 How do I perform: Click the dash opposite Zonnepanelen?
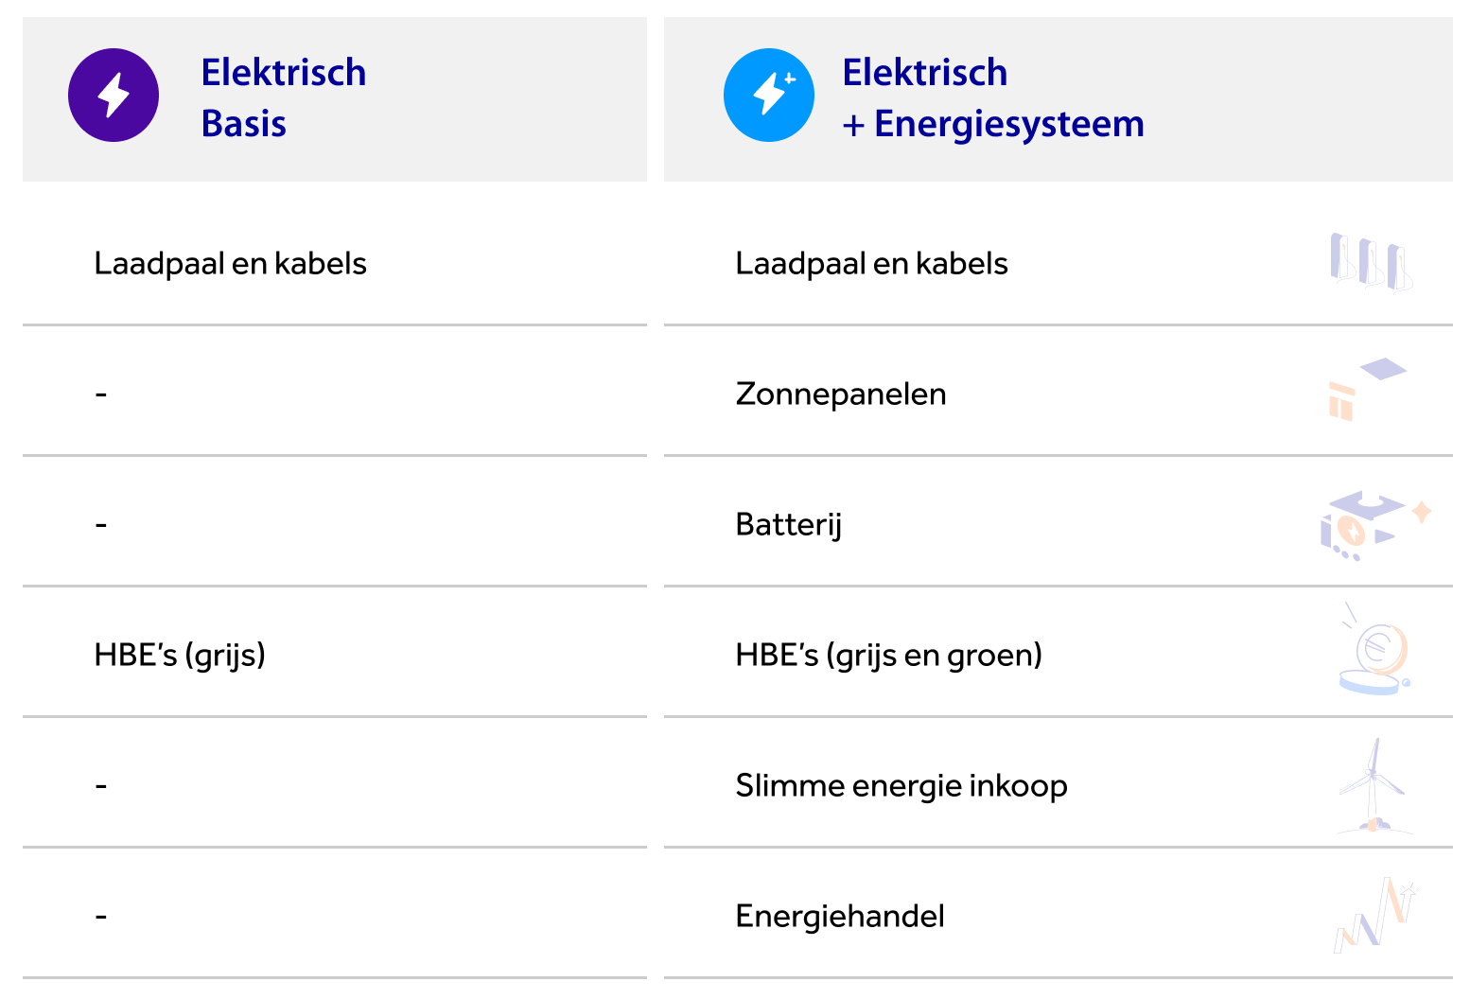pyautogui.click(x=101, y=394)
